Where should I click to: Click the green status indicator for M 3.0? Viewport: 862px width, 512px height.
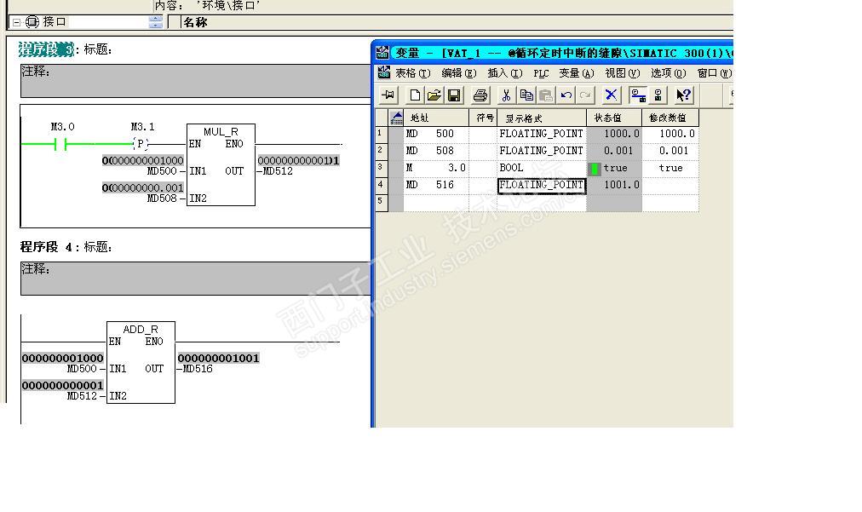click(595, 169)
